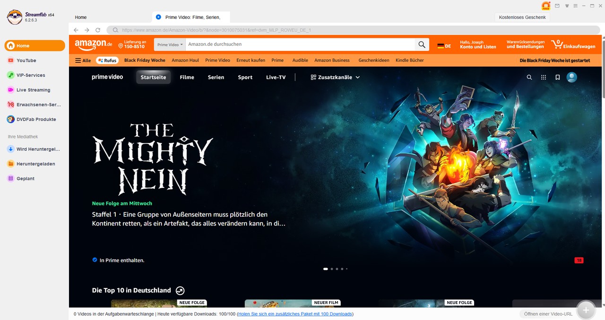Open the DE language selector
Viewport: 605px width, 320px height.
point(444,46)
